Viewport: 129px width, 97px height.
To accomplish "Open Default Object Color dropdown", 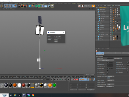I will coord(111,76).
